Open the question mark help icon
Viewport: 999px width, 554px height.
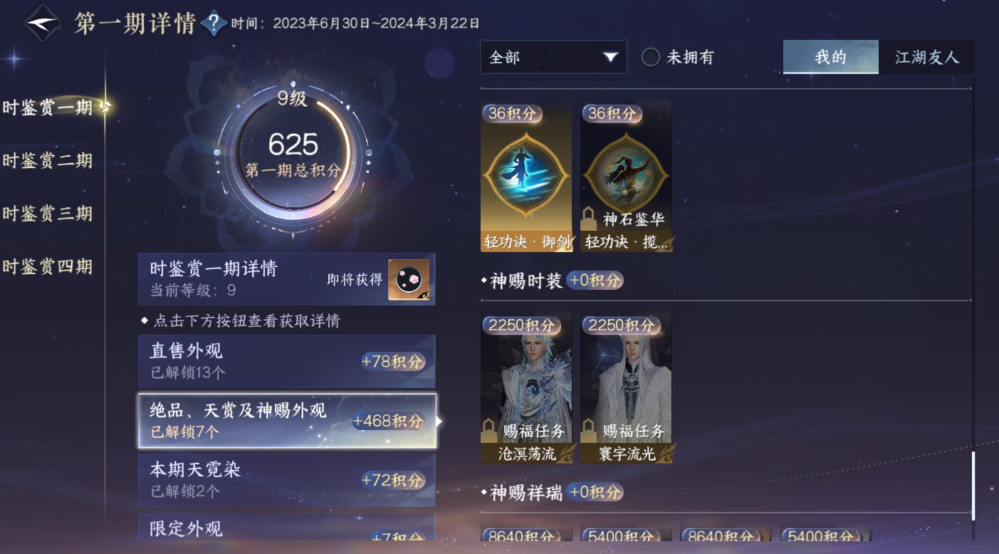coord(214,23)
